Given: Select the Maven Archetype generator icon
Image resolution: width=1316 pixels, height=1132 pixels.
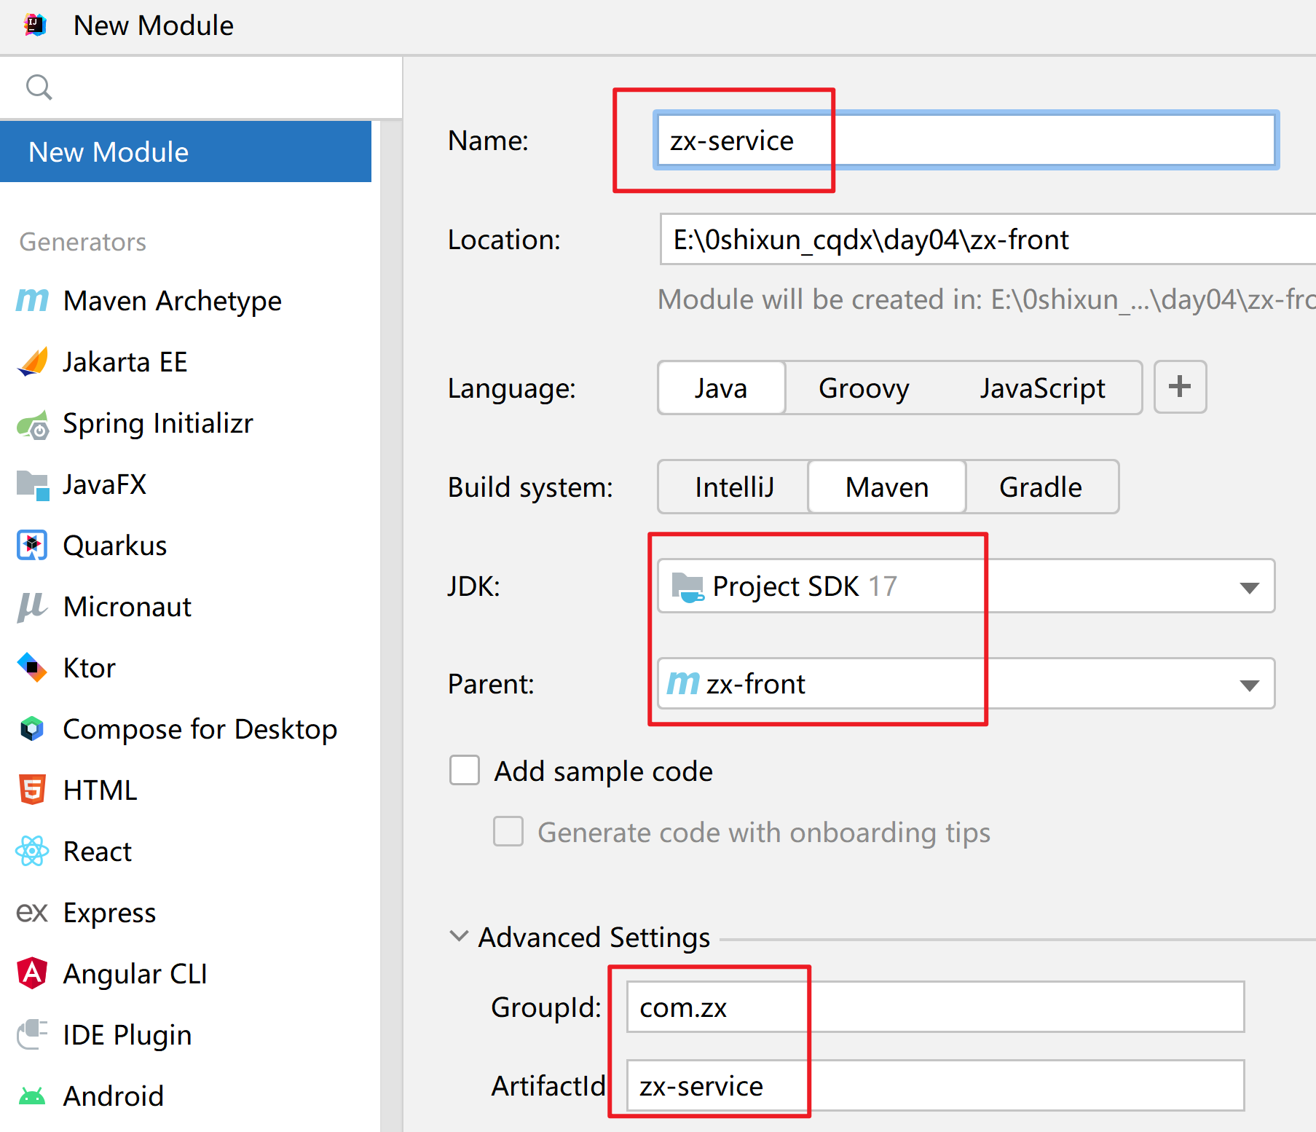Looking at the screenshot, I should coord(32,300).
